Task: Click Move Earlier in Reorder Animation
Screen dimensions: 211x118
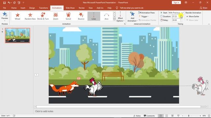Action: [193, 16]
